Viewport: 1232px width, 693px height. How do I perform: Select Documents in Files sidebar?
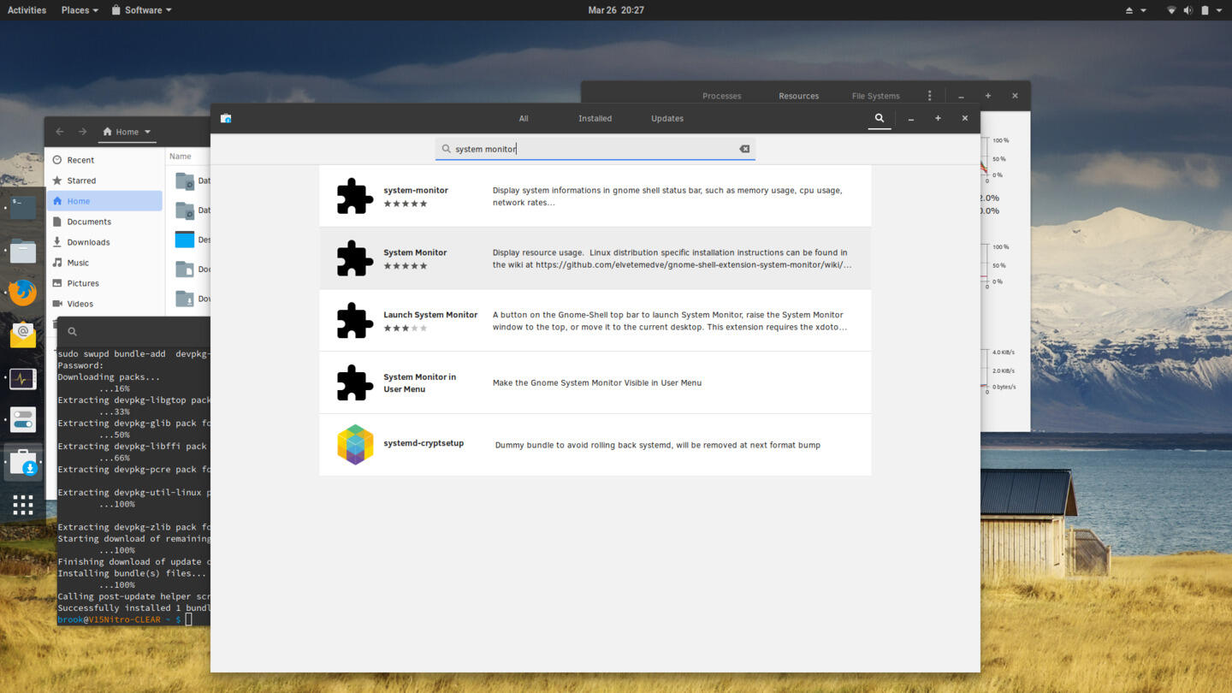click(x=104, y=222)
